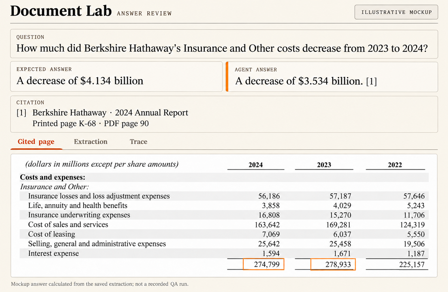This screenshot has height=292, width=448.
Task: Select the Cited page tab
Action: click(36, 142)
